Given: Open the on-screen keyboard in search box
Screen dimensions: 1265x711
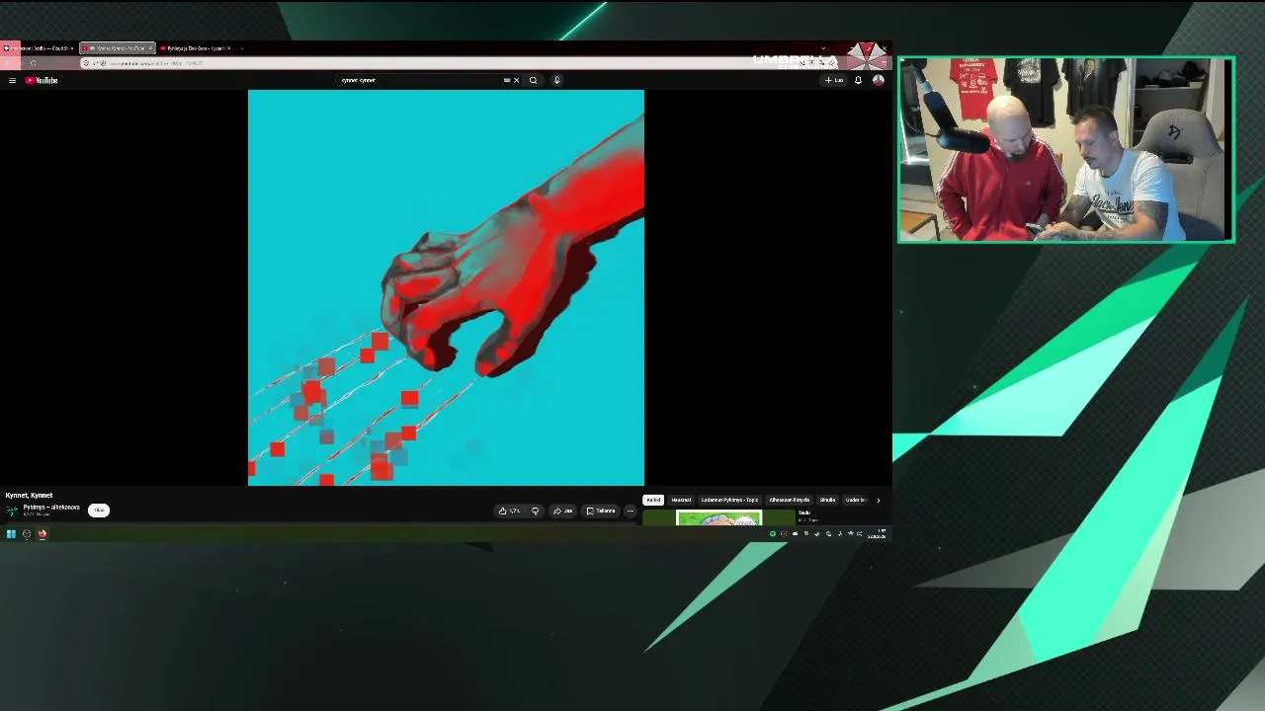Looking at the screenshot, I should 507,80.
